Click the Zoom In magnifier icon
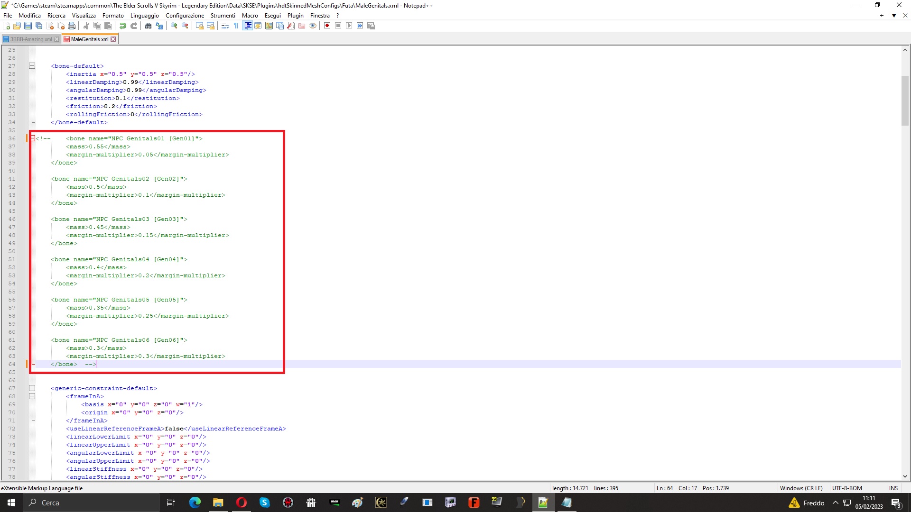Viewport: 911px width, 512px height. pos(174,26)
